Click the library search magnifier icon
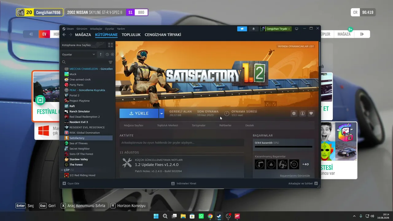This screenshot has height=221, width=393. (64, 62)
